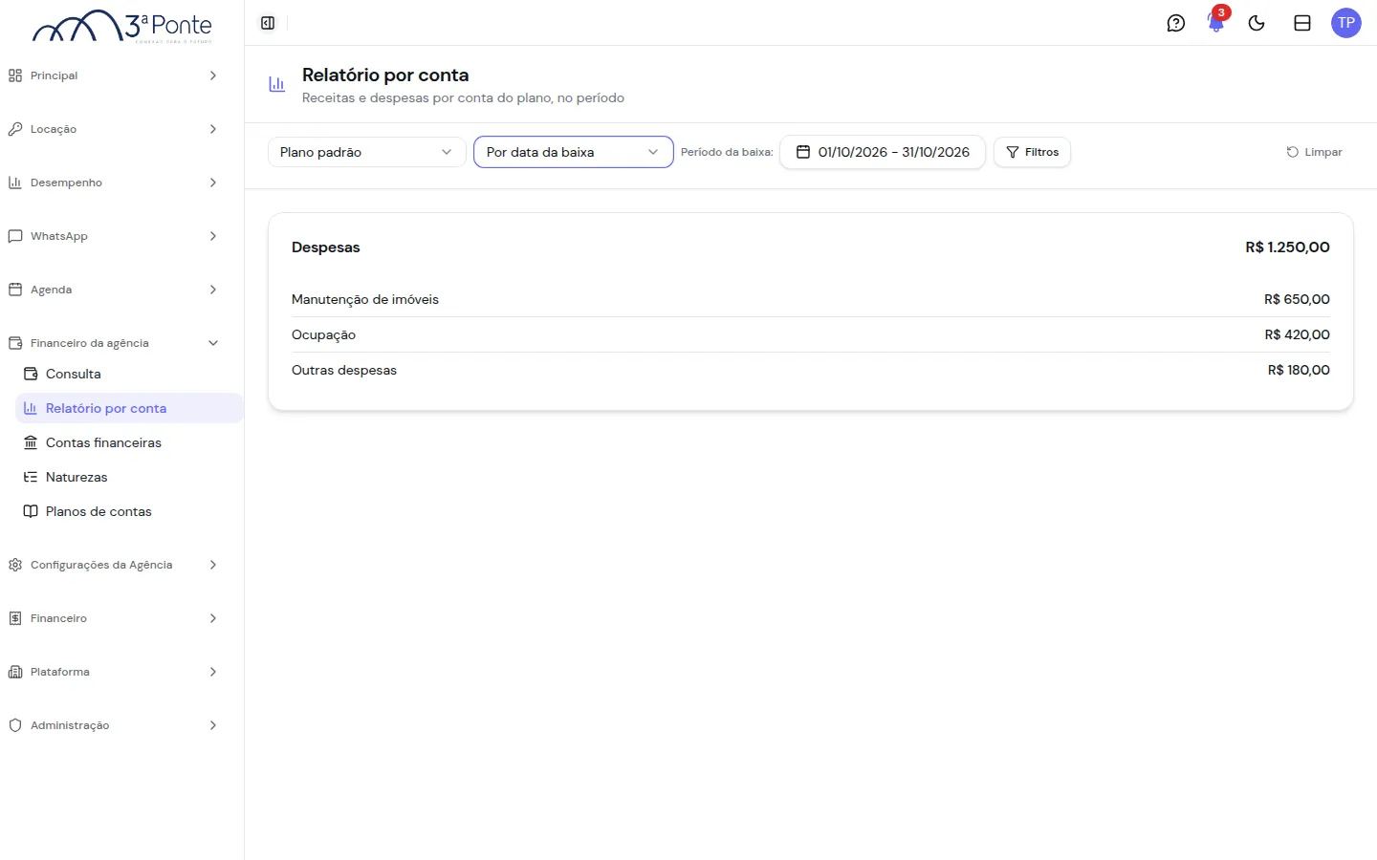Click the Financeiro receipt icon

pos(15,618)
